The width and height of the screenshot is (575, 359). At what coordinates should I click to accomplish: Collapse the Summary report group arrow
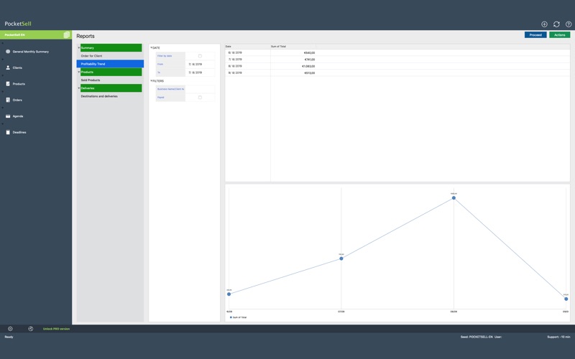[78, 47]
